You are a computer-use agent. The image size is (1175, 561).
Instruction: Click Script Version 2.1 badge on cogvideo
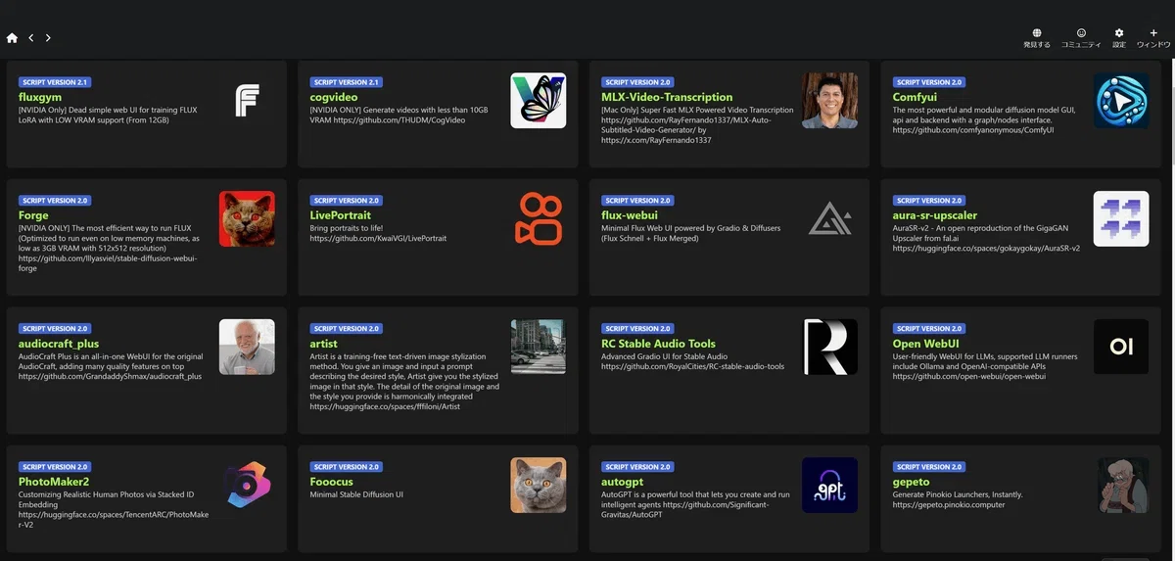coord(346,82)
